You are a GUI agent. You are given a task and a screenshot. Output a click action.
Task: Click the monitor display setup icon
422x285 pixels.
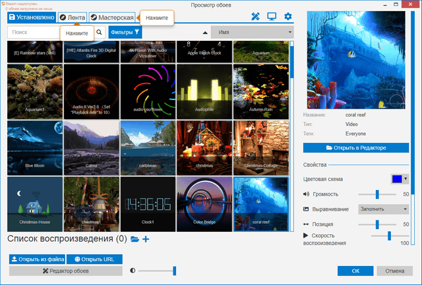[272, 16]
